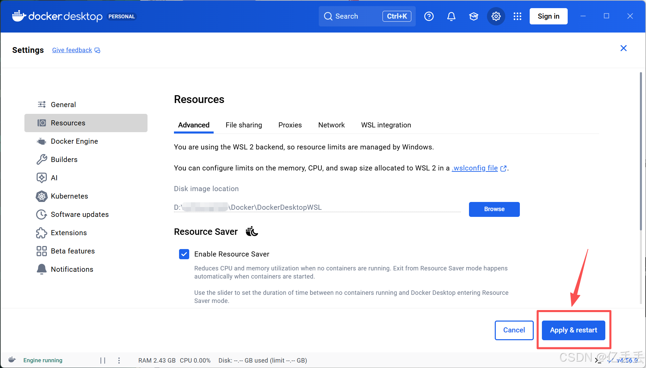The height and width of the screenshot is (368, 646).
Task: Click the Disk used status text
Action: click(263, 360)
